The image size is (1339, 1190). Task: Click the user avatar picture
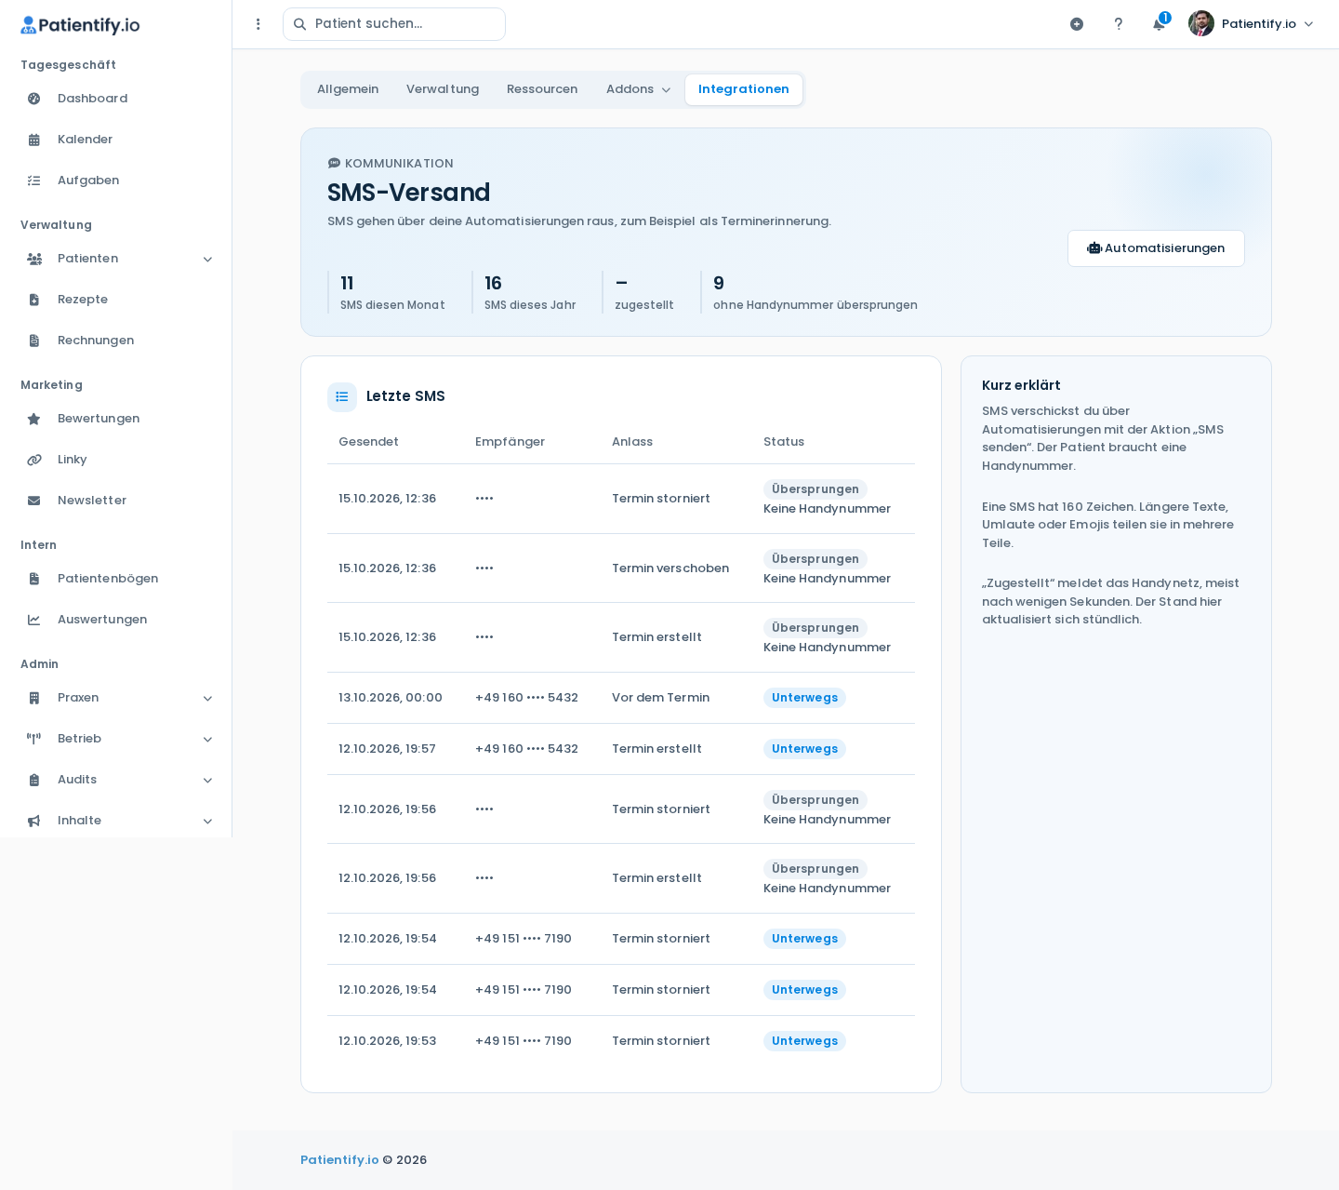(x=1201, y=24)
